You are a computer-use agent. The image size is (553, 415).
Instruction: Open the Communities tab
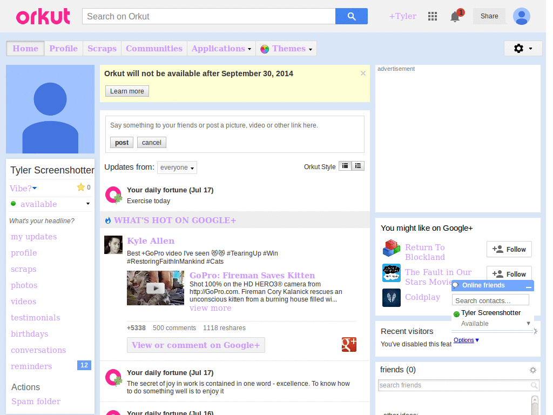point(154,48)
